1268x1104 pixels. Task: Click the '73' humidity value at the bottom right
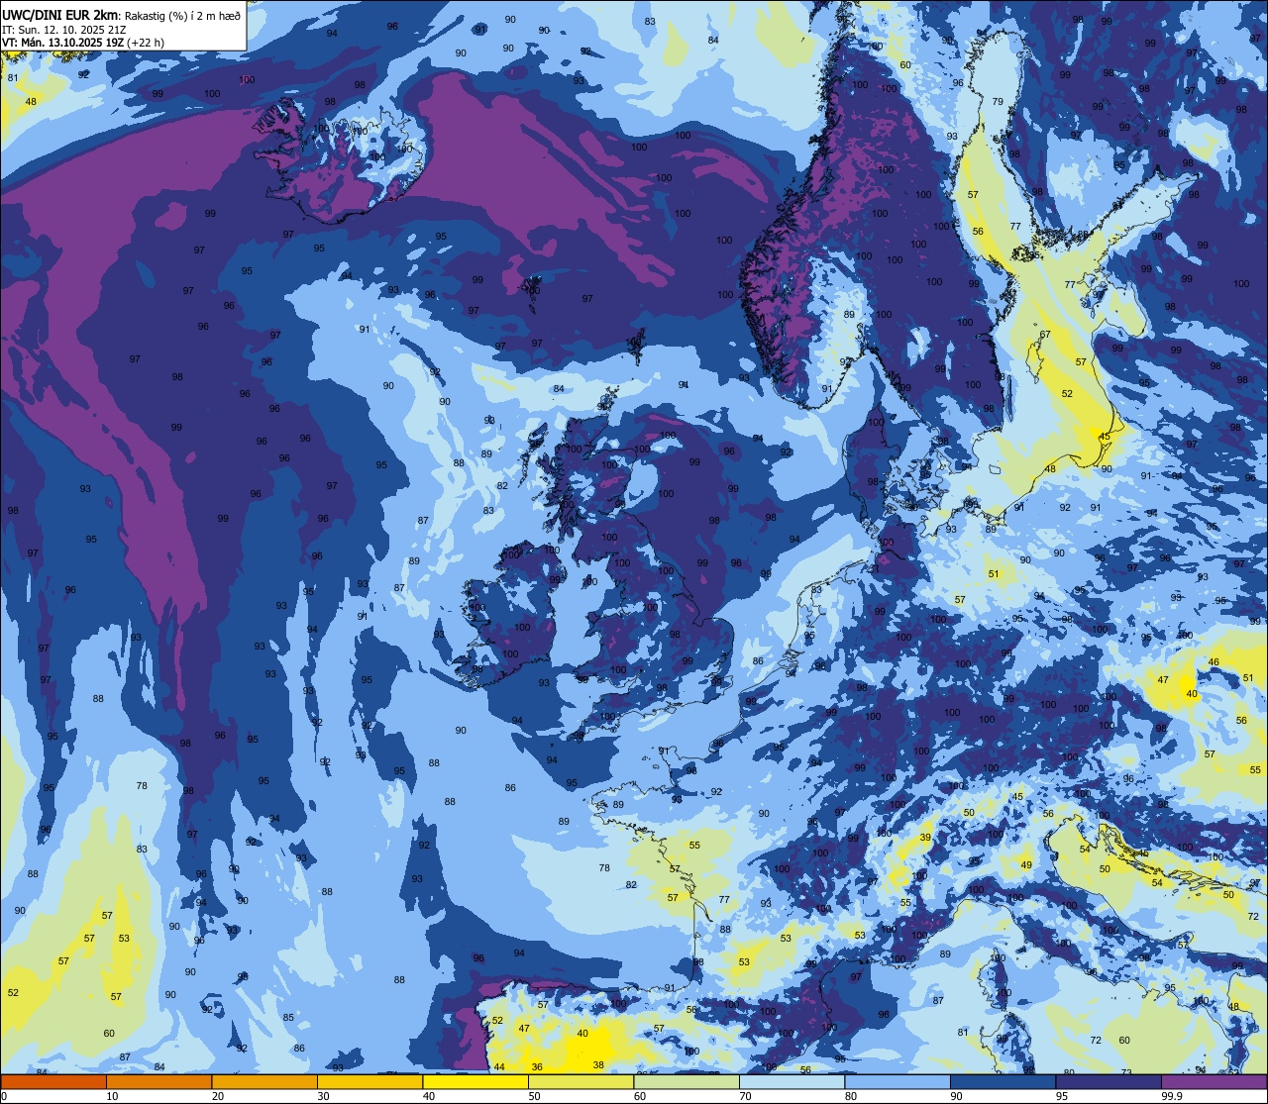pos(1126,1072)
